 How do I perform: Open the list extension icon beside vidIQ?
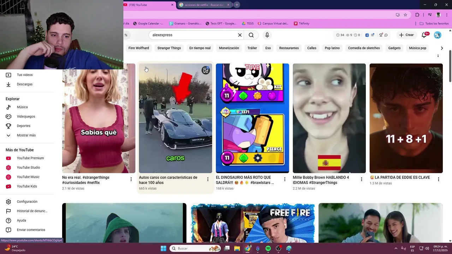(x=373, y=35)
